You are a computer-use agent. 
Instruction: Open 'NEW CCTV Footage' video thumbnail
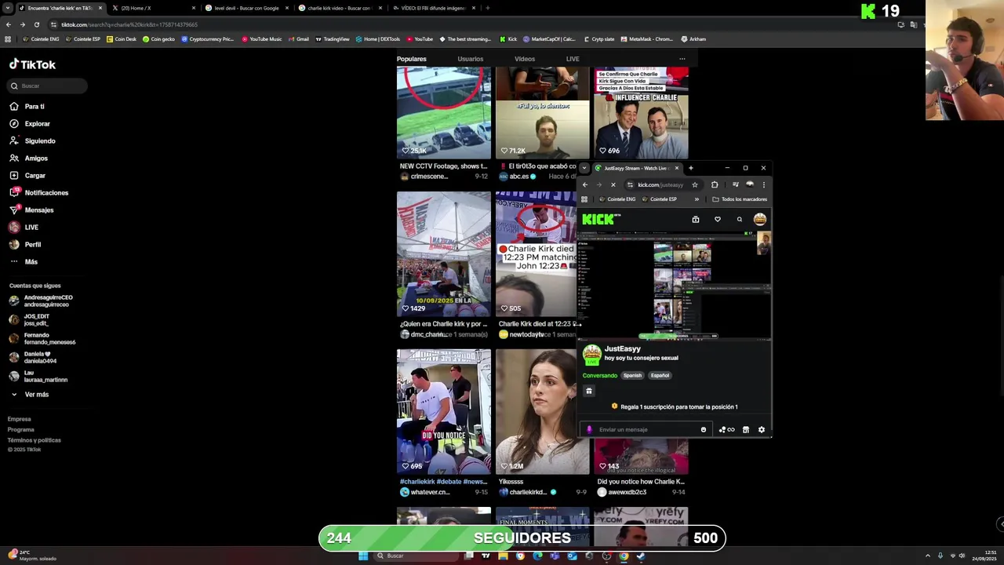click(x=444, y=112)
